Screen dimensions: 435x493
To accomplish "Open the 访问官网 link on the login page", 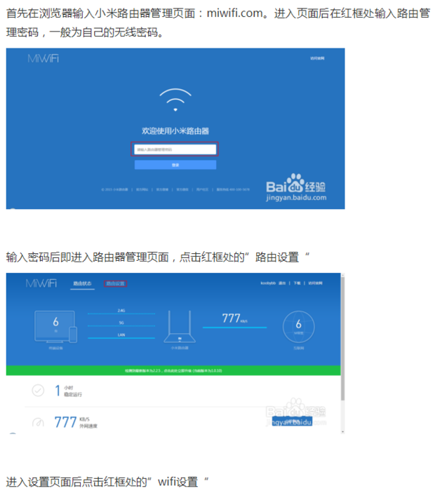I will pos(317,58).
